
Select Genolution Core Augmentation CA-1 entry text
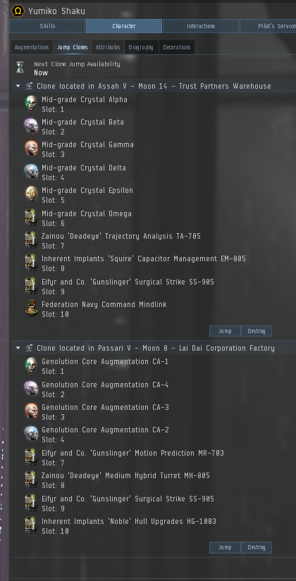click(x=105, y=361)
